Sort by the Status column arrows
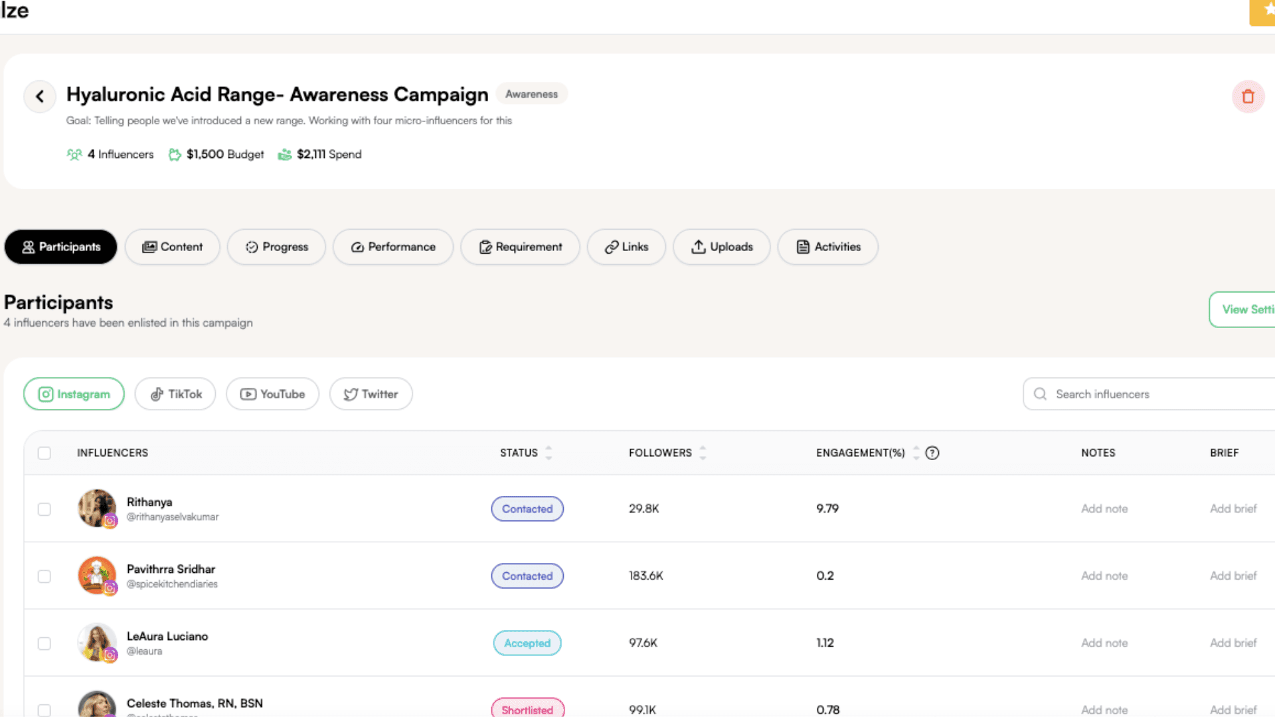 pos(549,453)
